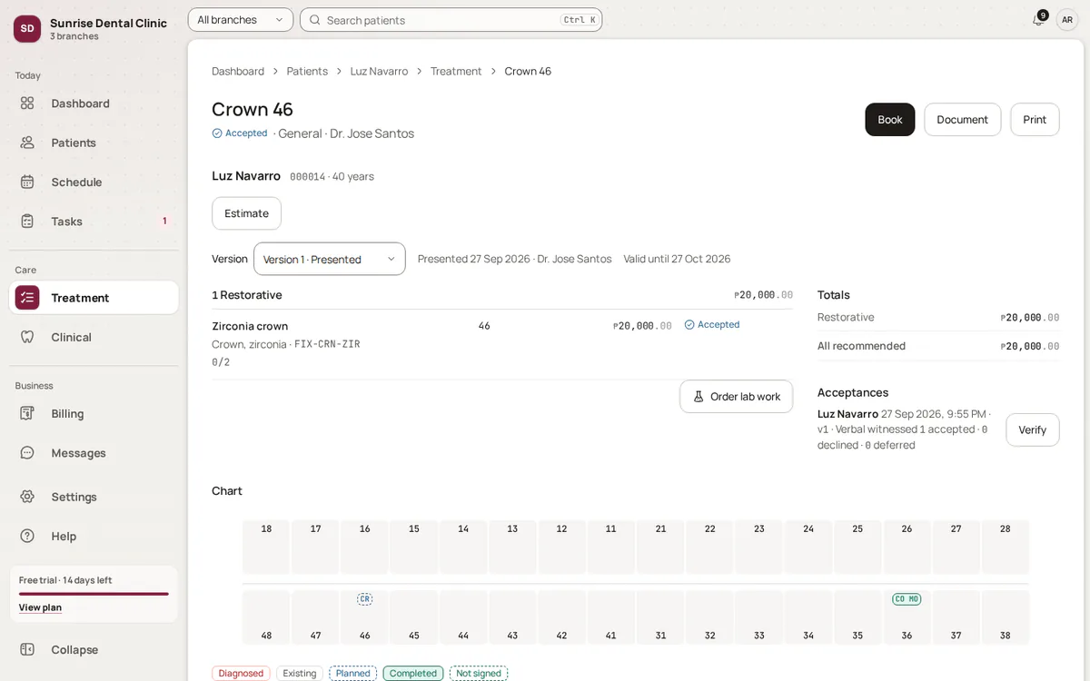Click the Tasks clipboard icon

click(27, 221)
